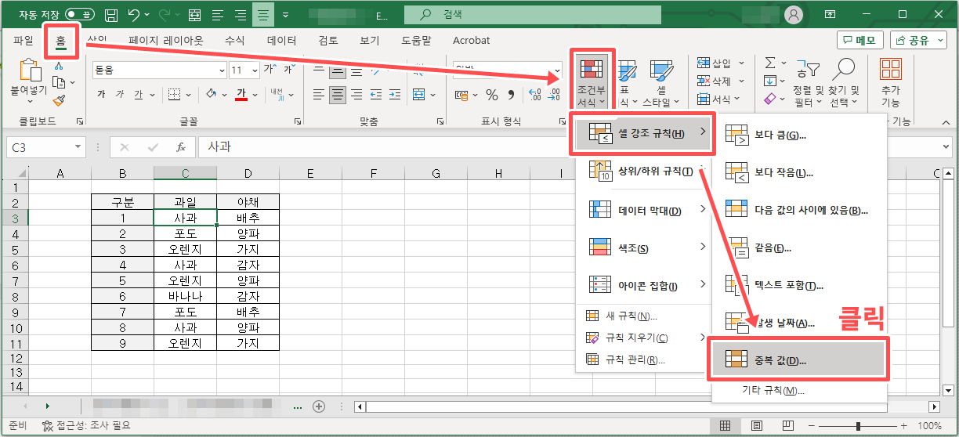The height and width of the screenshot is (437, 959).
Task: Choose 텍스트 포함(T)... rule
Action: pyautogui.click(x=799, y=286)
